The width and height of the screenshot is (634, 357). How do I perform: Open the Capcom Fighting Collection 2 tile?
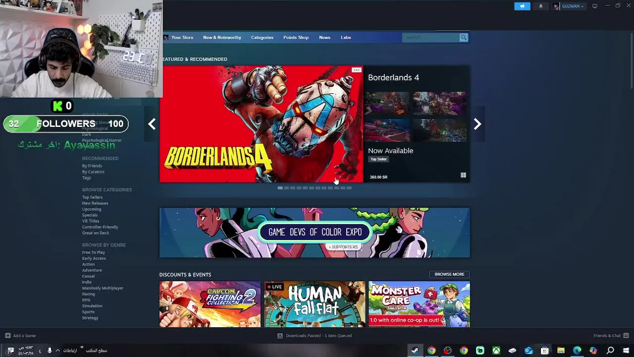pos(210,304)
